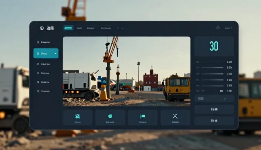Screen dimensions: 261x150
Task: Click the circular logo icon beside the app title
Action: (42, 28)
